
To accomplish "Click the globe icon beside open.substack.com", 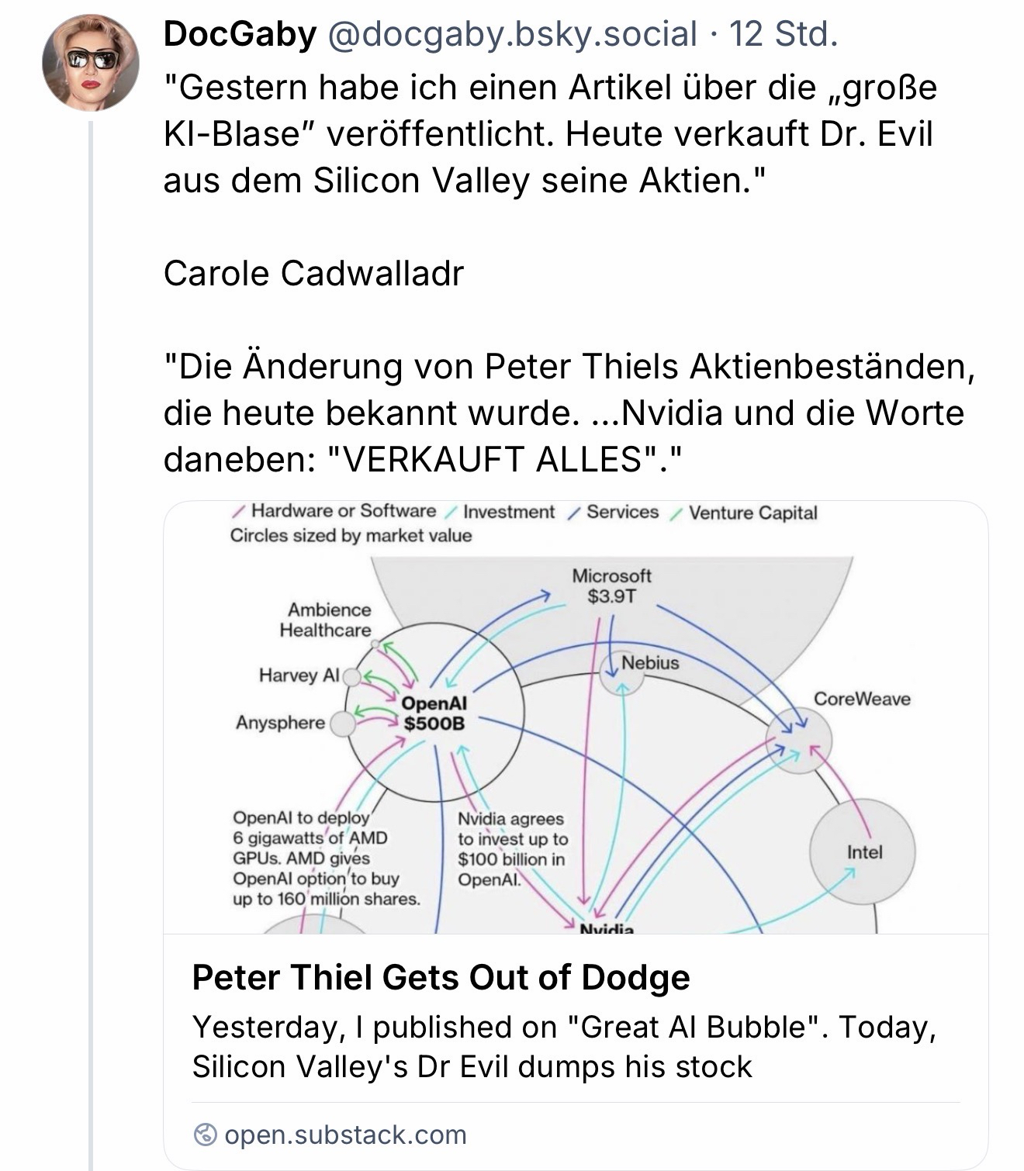I will tap(205, 1135).
